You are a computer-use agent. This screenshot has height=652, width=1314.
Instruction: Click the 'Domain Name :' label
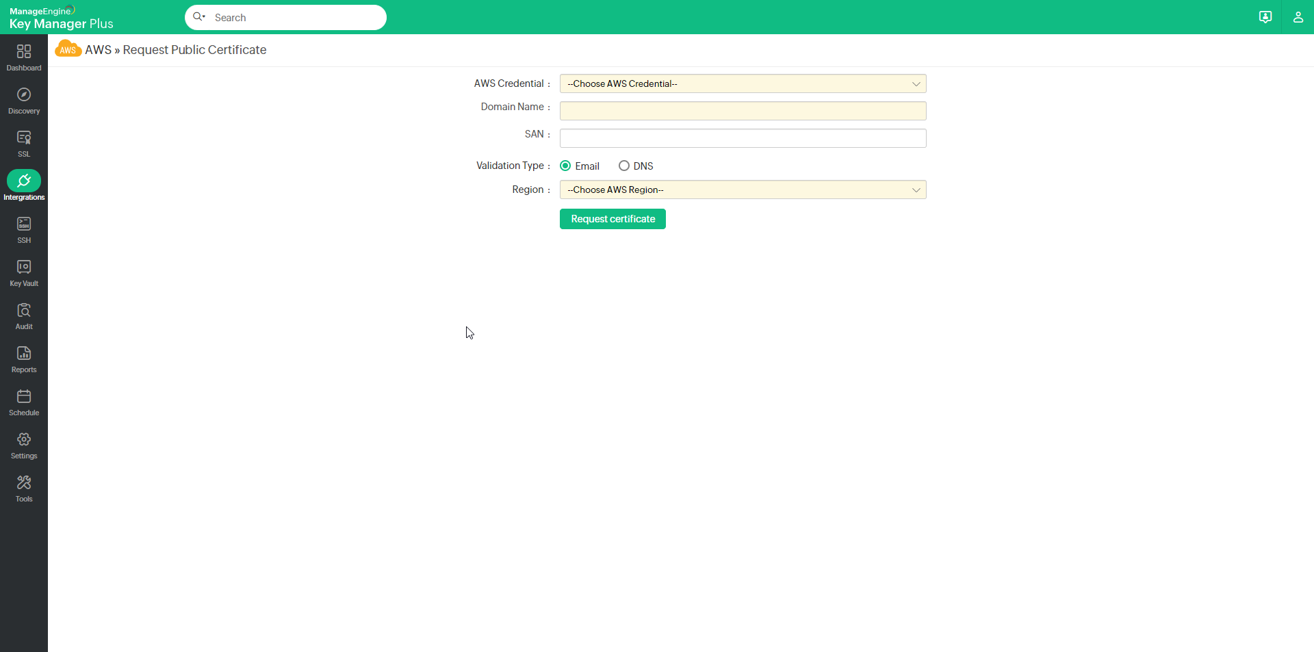[x=515, y=107]
